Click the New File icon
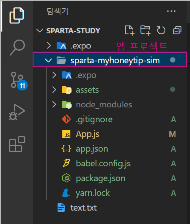The width and height of the screenshot is (190, 224). (129, 30)
